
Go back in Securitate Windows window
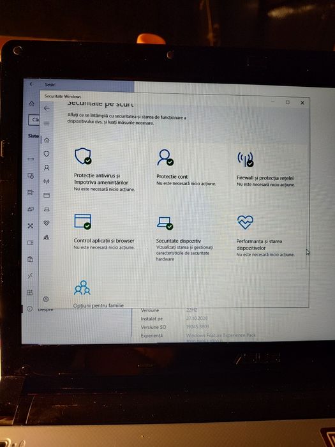click(47, 109)
